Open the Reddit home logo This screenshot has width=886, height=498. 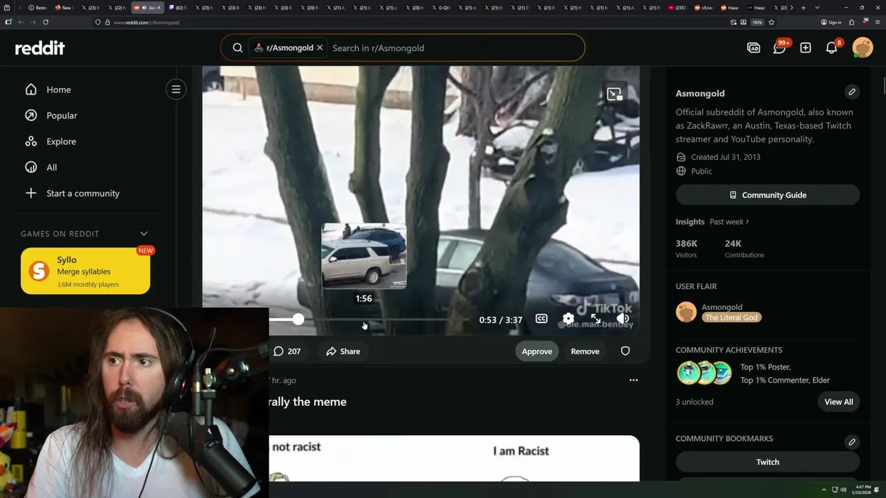point(40,48)
